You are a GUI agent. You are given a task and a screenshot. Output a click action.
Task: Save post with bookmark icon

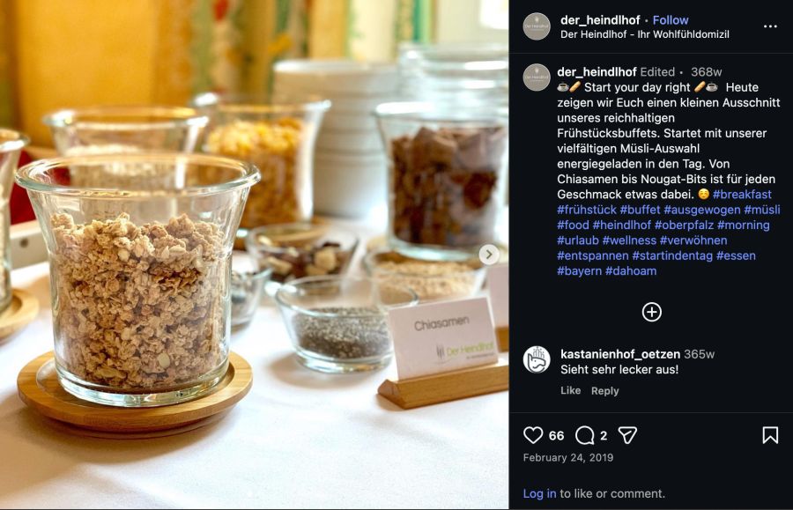770,435
